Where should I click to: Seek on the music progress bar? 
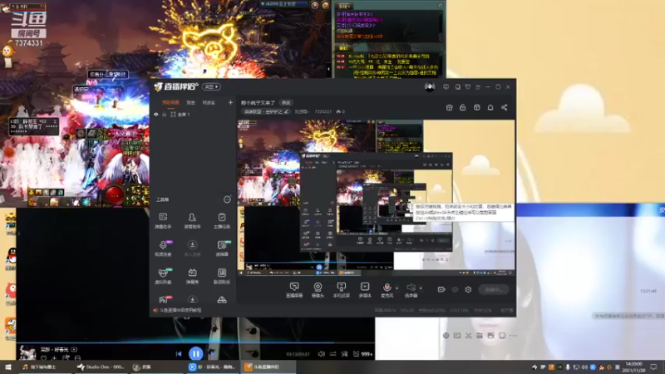(195, 342)
